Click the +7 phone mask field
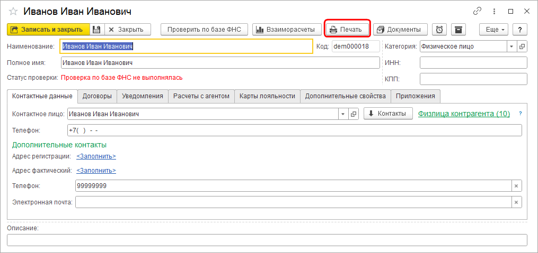Image resolution: width=538 pixels, height=253 pixels. pyautogui.click(x=295, y=130)
